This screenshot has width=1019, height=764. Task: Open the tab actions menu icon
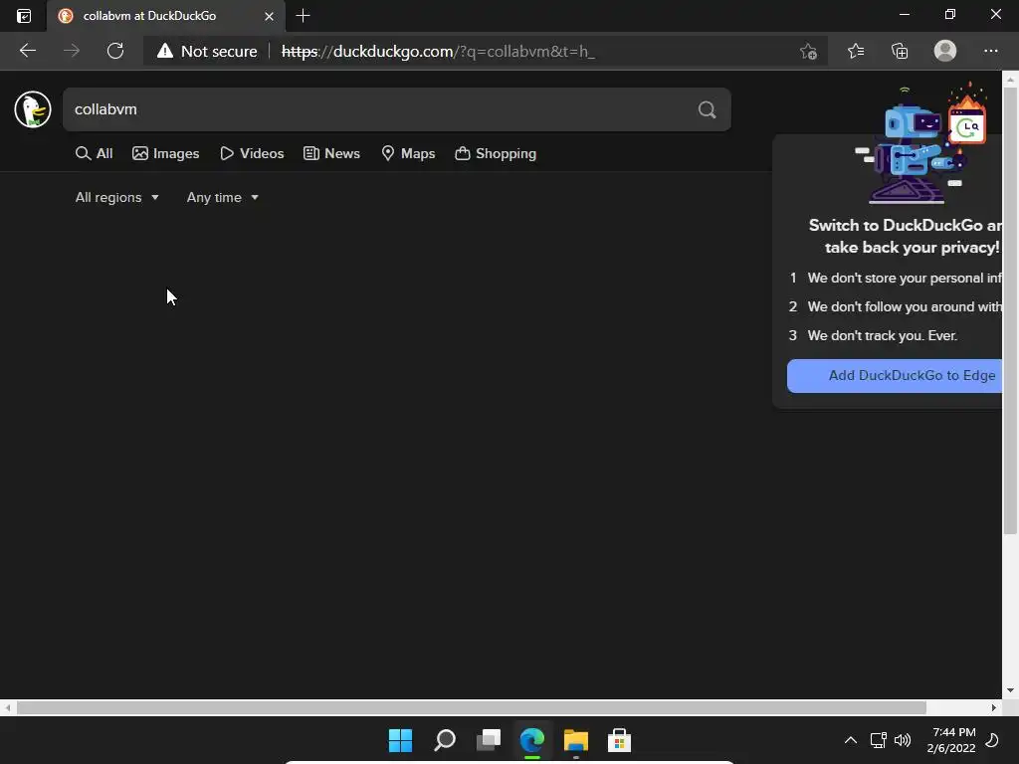[24, 16]
